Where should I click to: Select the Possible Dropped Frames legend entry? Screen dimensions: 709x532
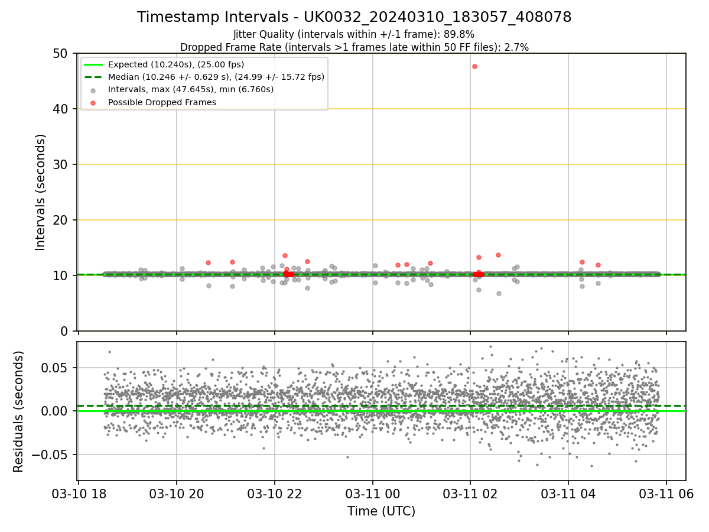tap(162, 102)
